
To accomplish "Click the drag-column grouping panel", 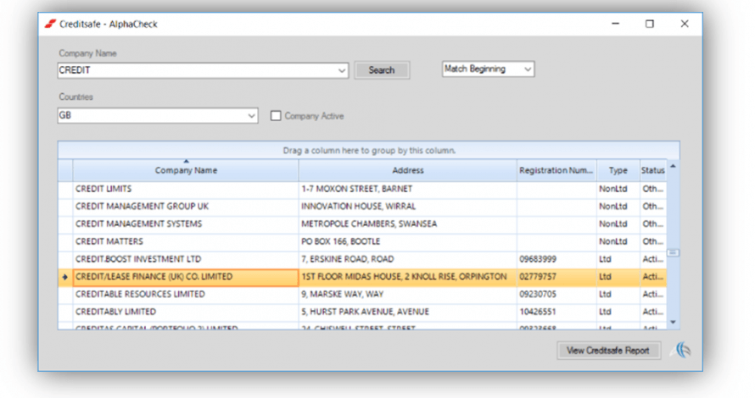I will point(369,151).
